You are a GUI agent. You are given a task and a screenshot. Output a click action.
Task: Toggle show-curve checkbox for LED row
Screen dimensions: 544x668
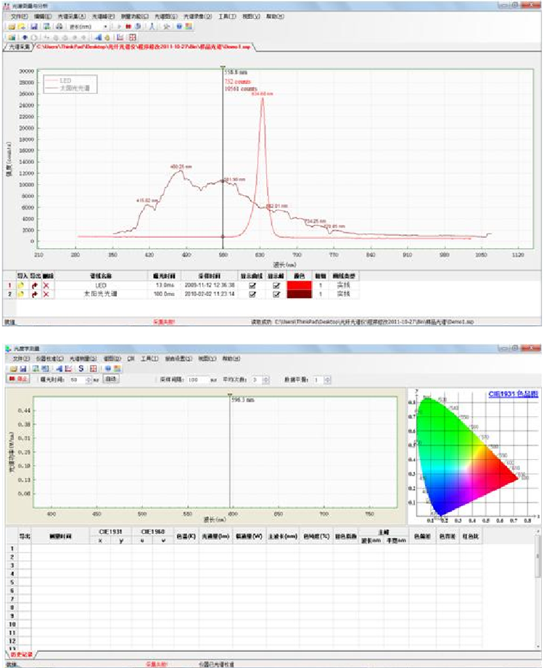coord(252,286)
